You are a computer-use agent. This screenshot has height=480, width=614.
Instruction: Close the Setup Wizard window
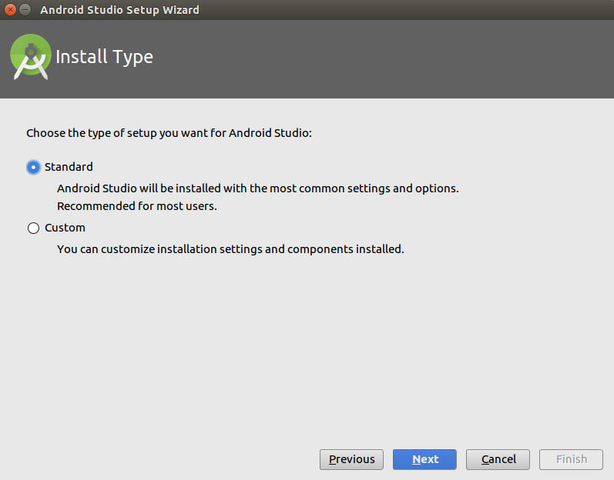[x=10, y=10]
